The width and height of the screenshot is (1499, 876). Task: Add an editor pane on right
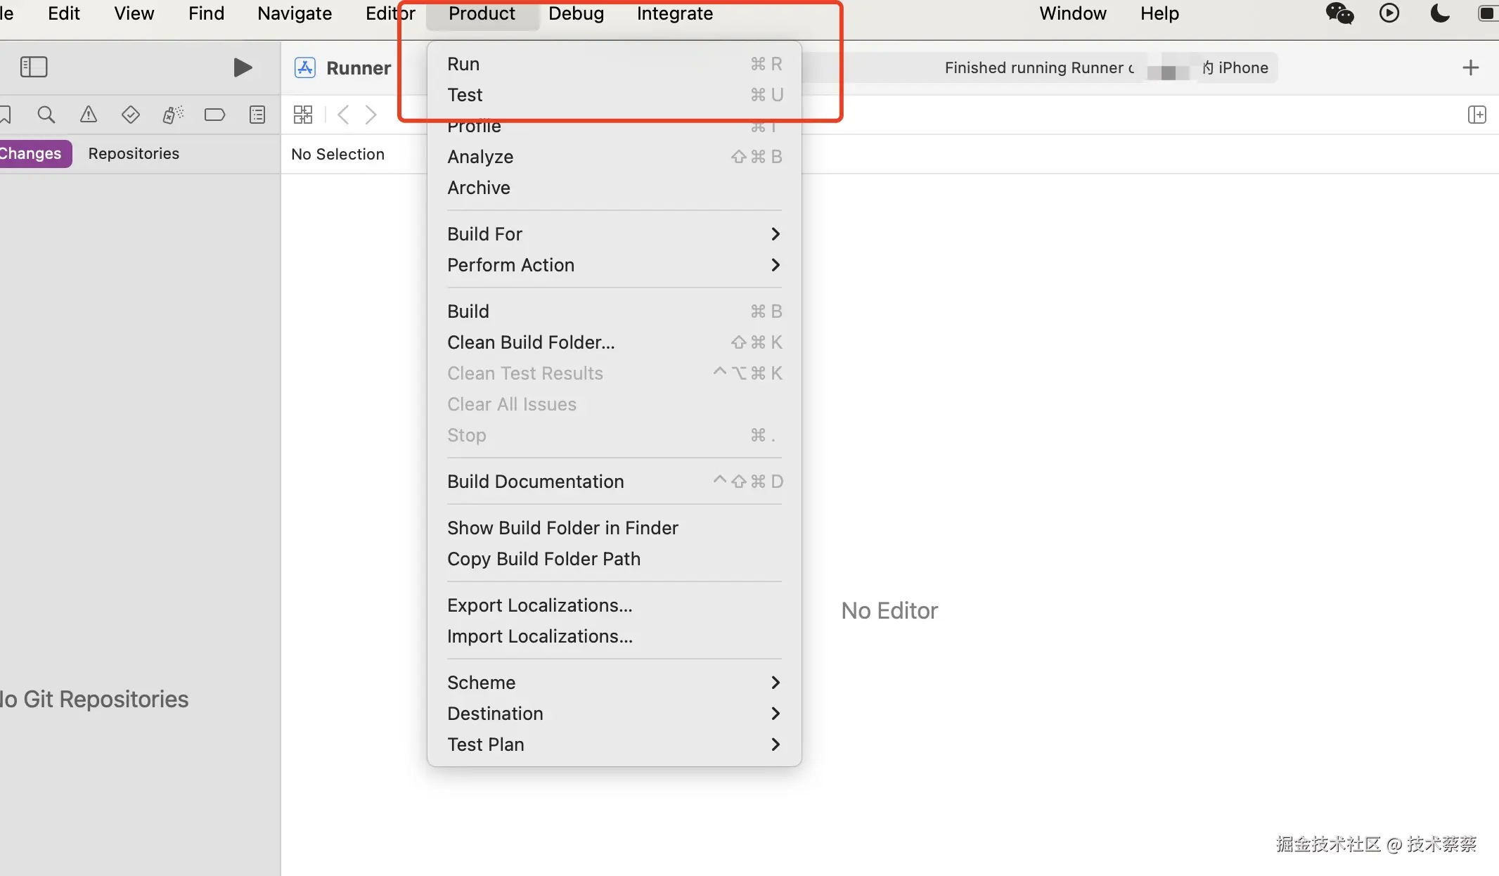click(x=1477, y=115)
